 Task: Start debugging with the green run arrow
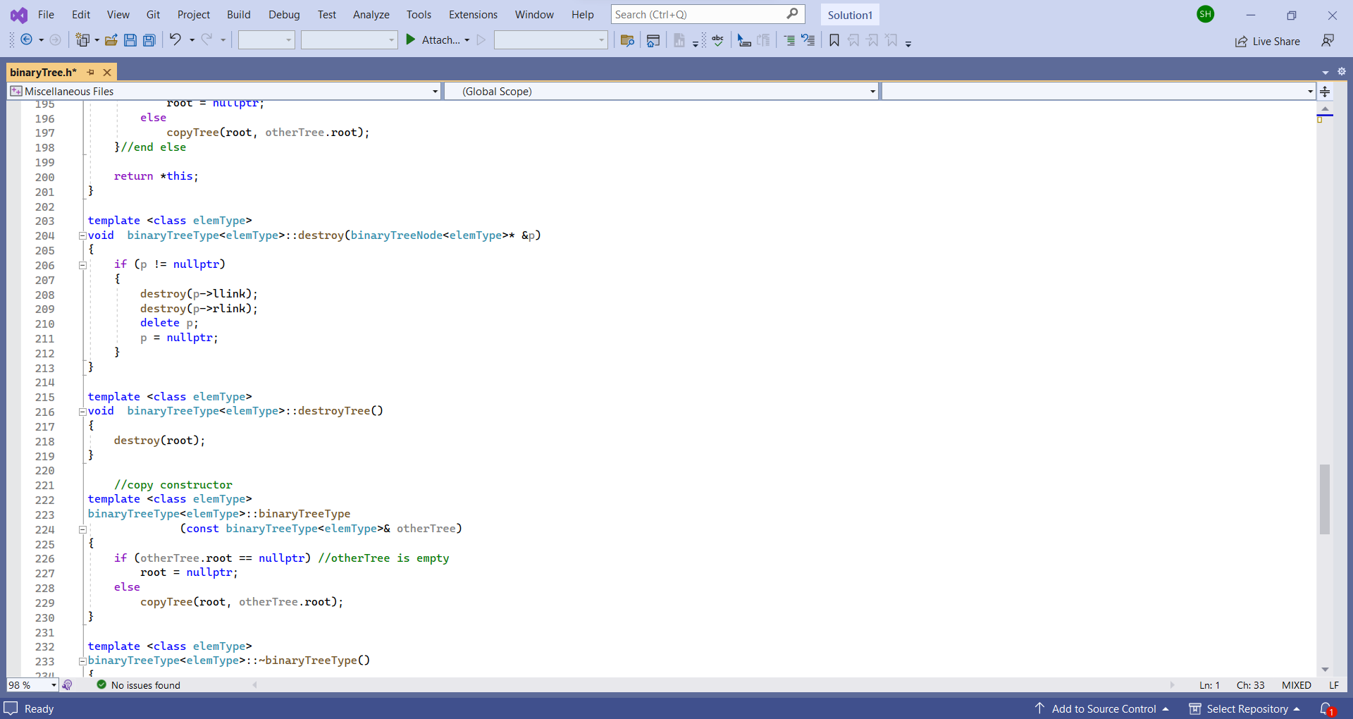pos(411,39)
